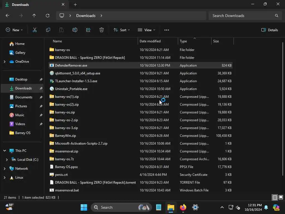Open the Sort dropdown
Screen dimensions: 285x214
(122, 30)
